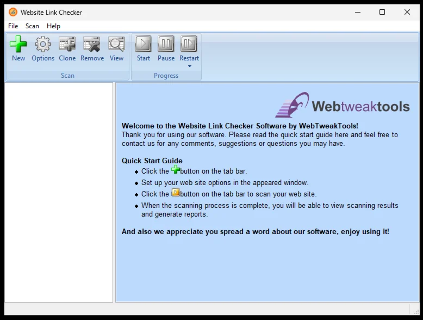423x320 pixels.
Task: Click the Progress ribbon group label
Action: click(x=166, y=76)
